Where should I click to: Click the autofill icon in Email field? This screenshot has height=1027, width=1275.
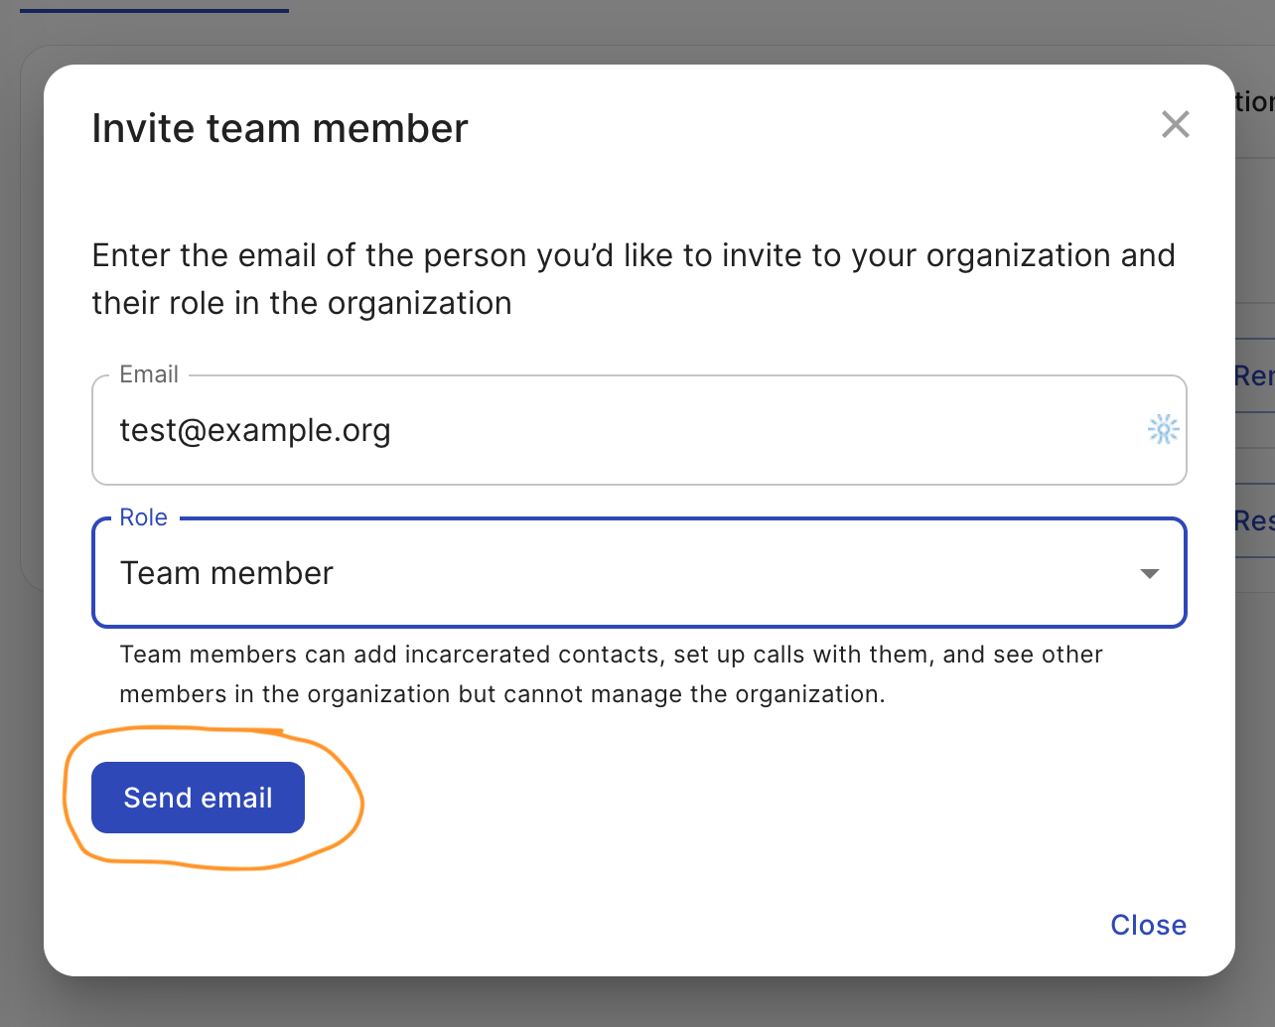[1163, 429]
